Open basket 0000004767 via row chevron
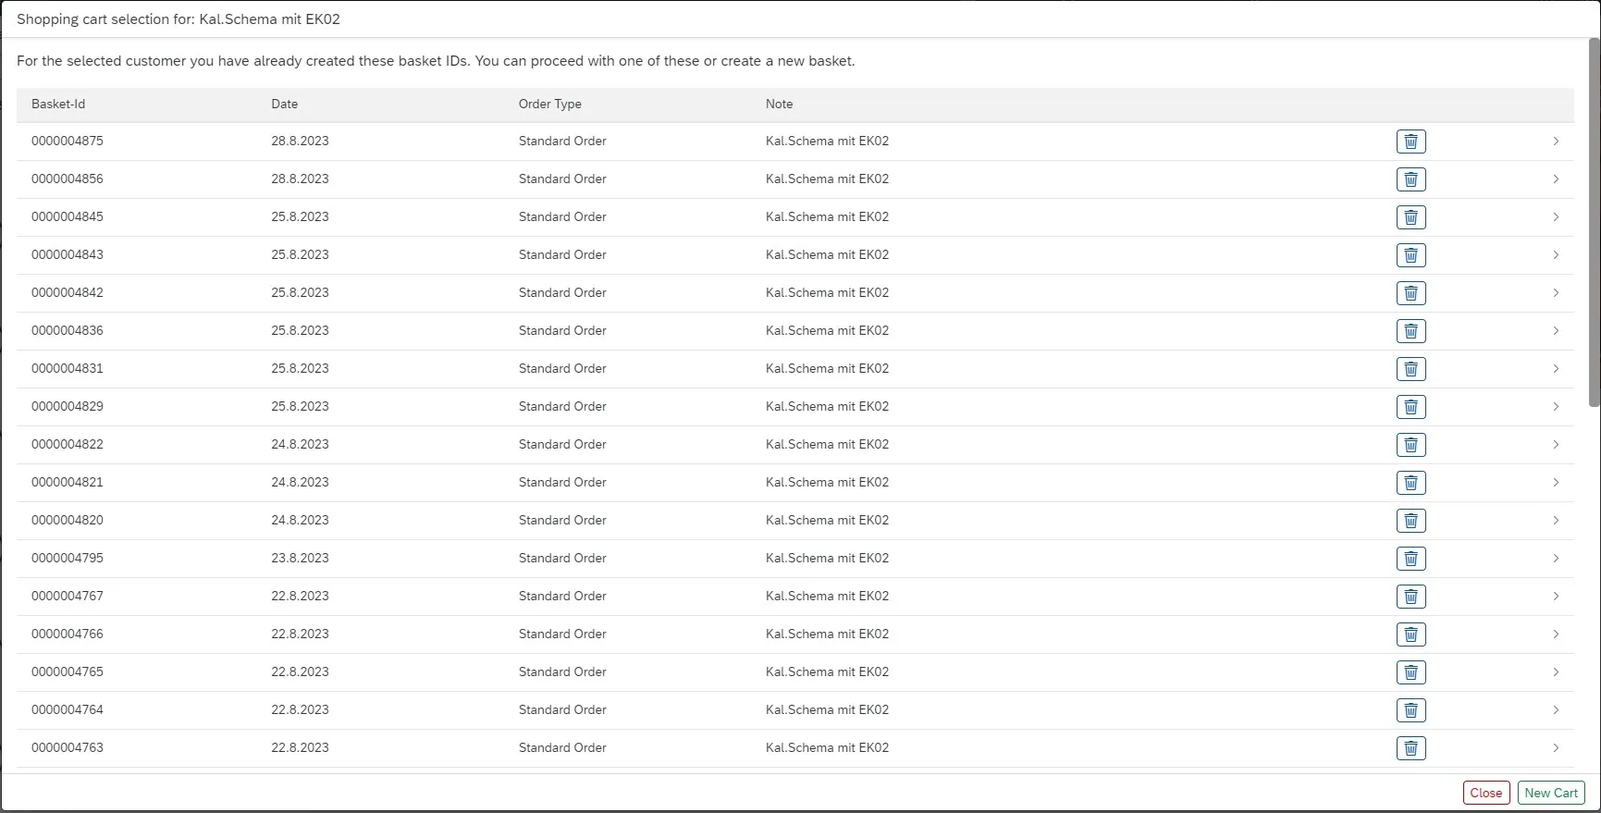Screen dimensions: 1601x813 coord(1556,597)
